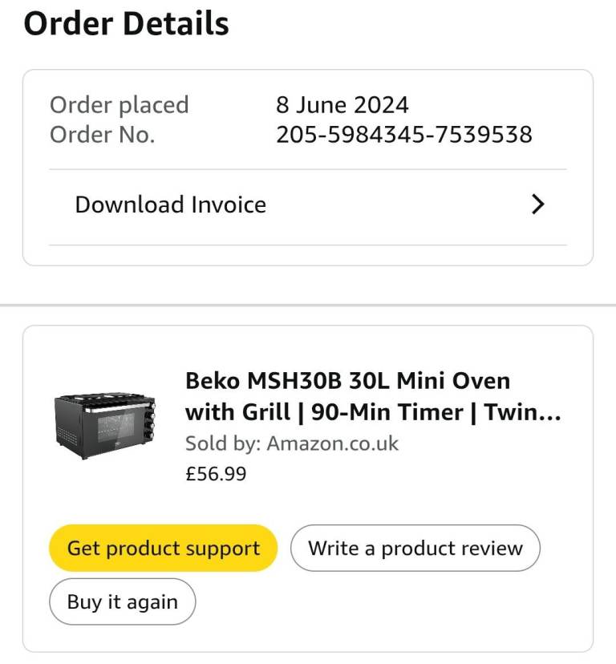The image size is (616, 664).
Task: Select the £56.99 price text
Action: (216, 473)
